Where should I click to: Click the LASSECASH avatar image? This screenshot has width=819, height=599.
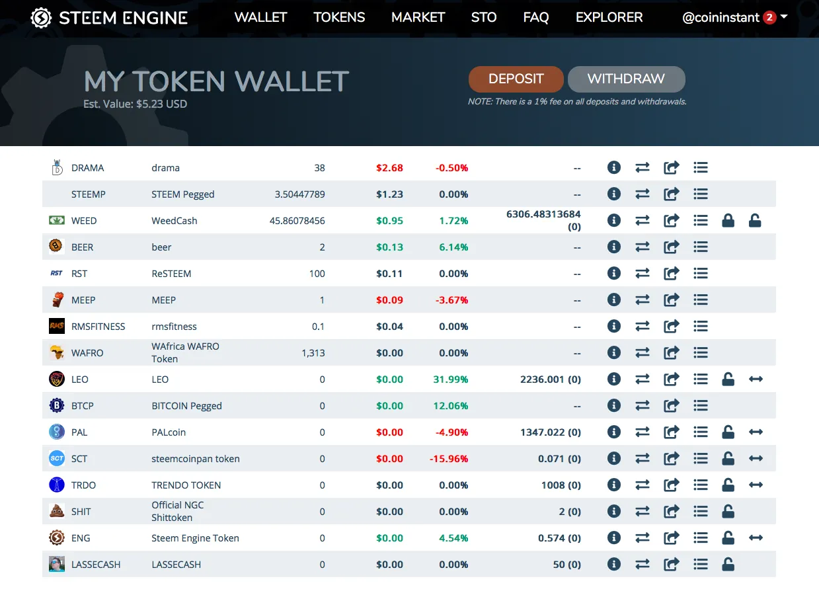click(x=57, y=565)
